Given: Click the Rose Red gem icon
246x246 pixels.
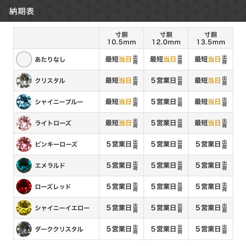Looking at the screenshot, I should [24, 187].
